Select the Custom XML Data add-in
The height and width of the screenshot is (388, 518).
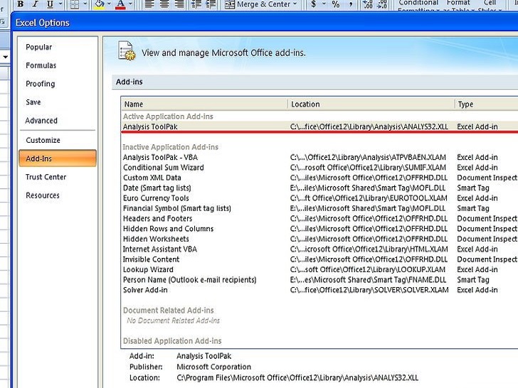coord(319,178)
